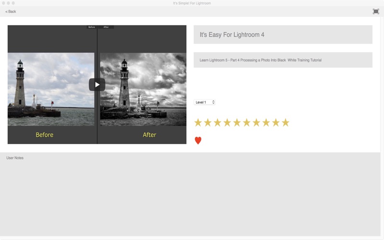
Task: Go back using the Back button
Action: (11, 12)
